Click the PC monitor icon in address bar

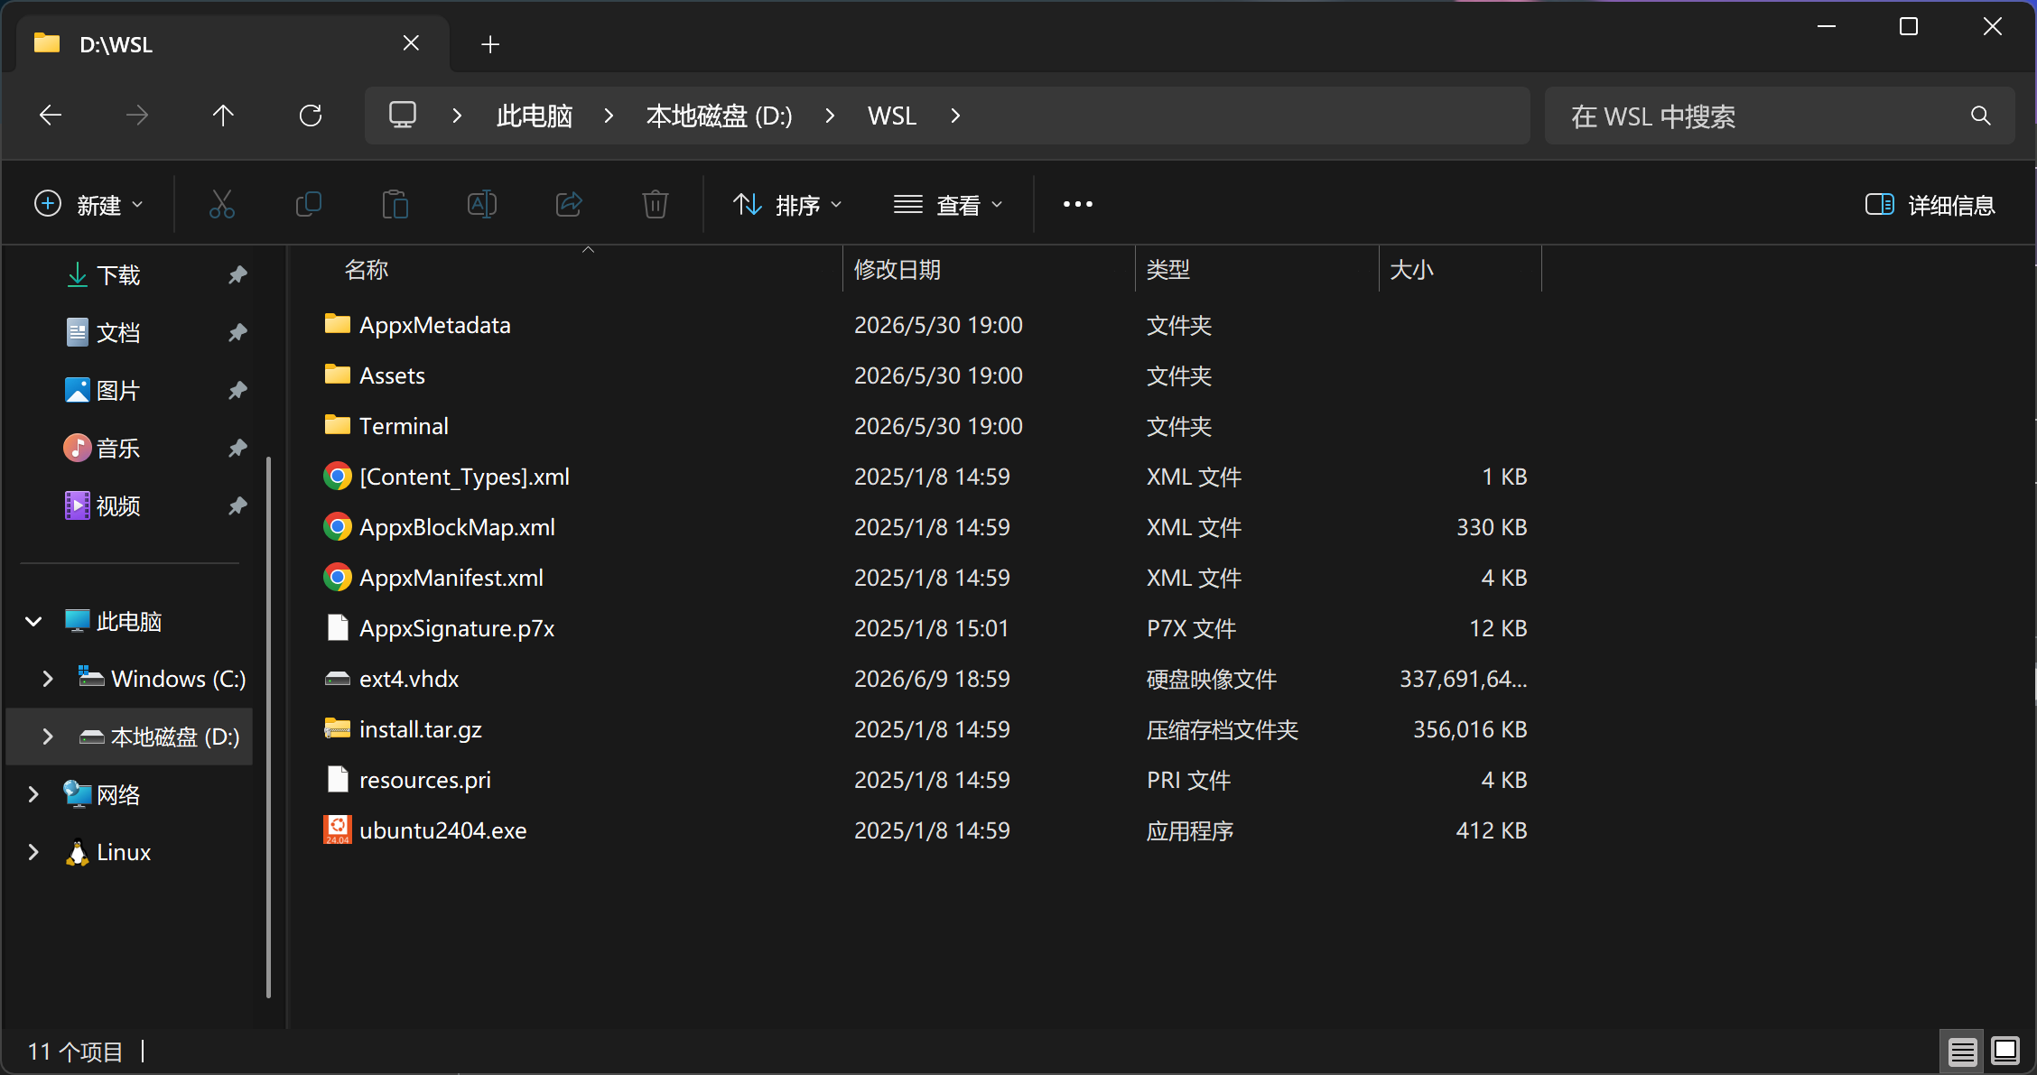403,116
